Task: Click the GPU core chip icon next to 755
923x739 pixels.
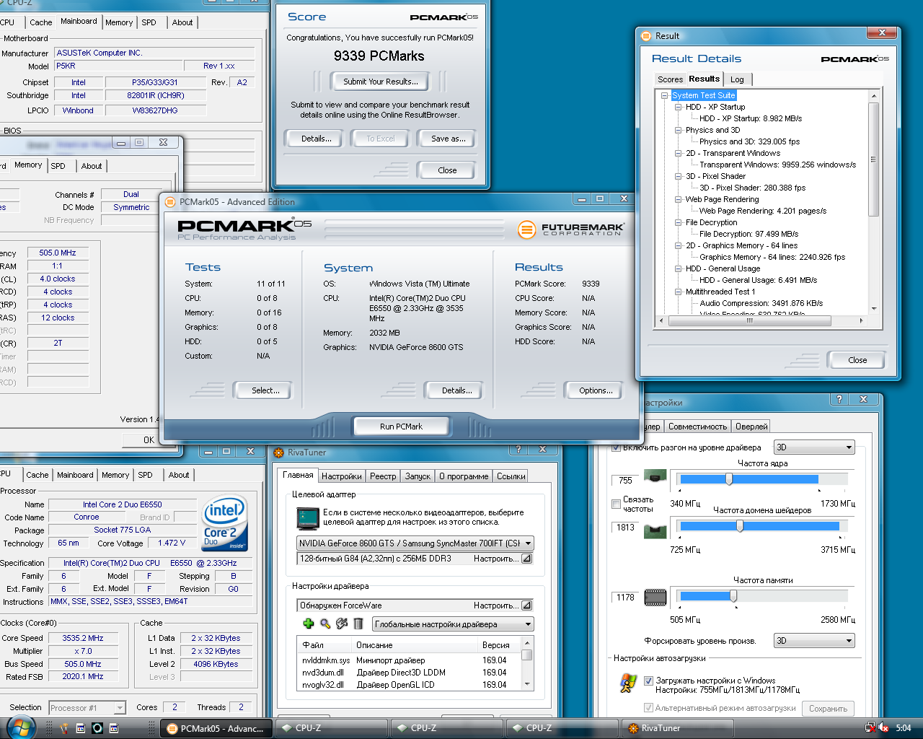Action: (655, 477)
